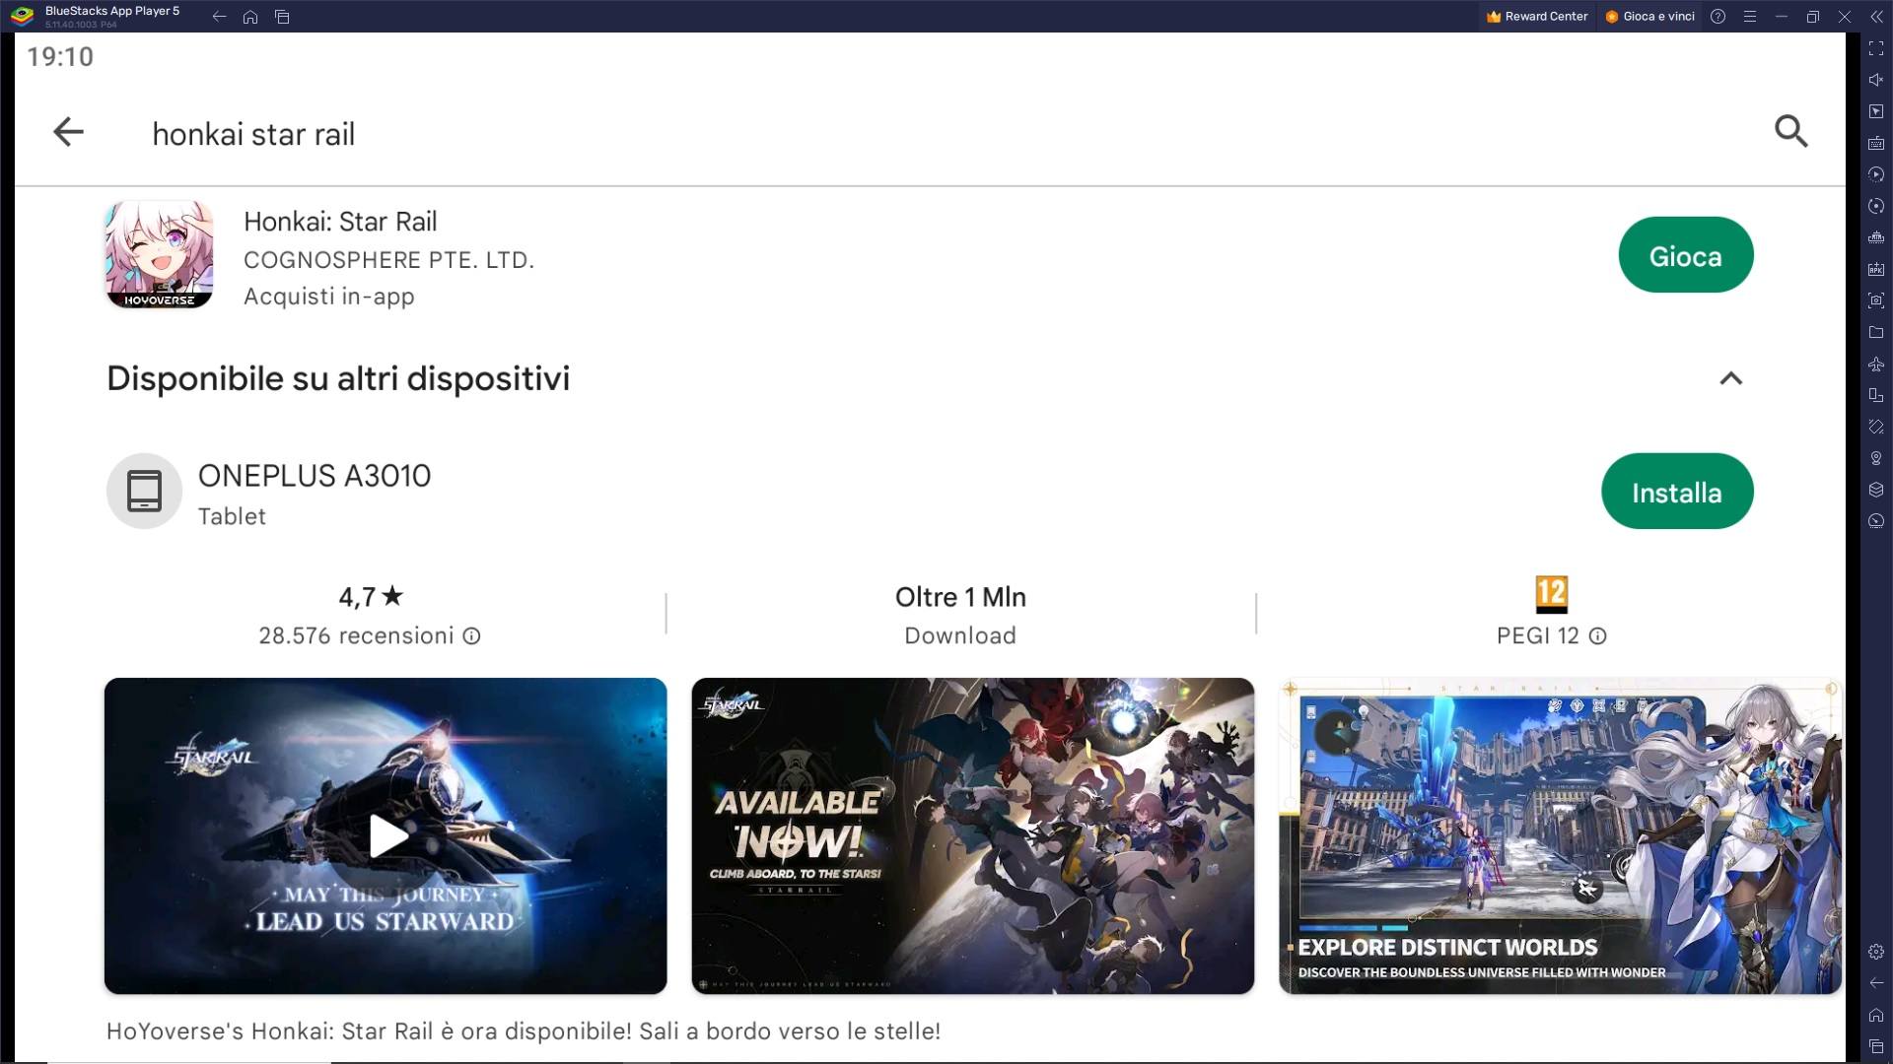Collapse Disponibile su altri dispositivi section
Viewport: 1893px width, 1064px height.
(x=1731, y=378)
